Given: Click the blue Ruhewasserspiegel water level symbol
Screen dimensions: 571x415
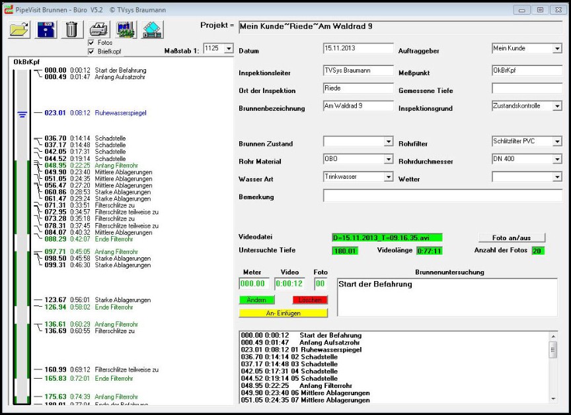Looking at the screenshot, I should click(x=22, y=113).
